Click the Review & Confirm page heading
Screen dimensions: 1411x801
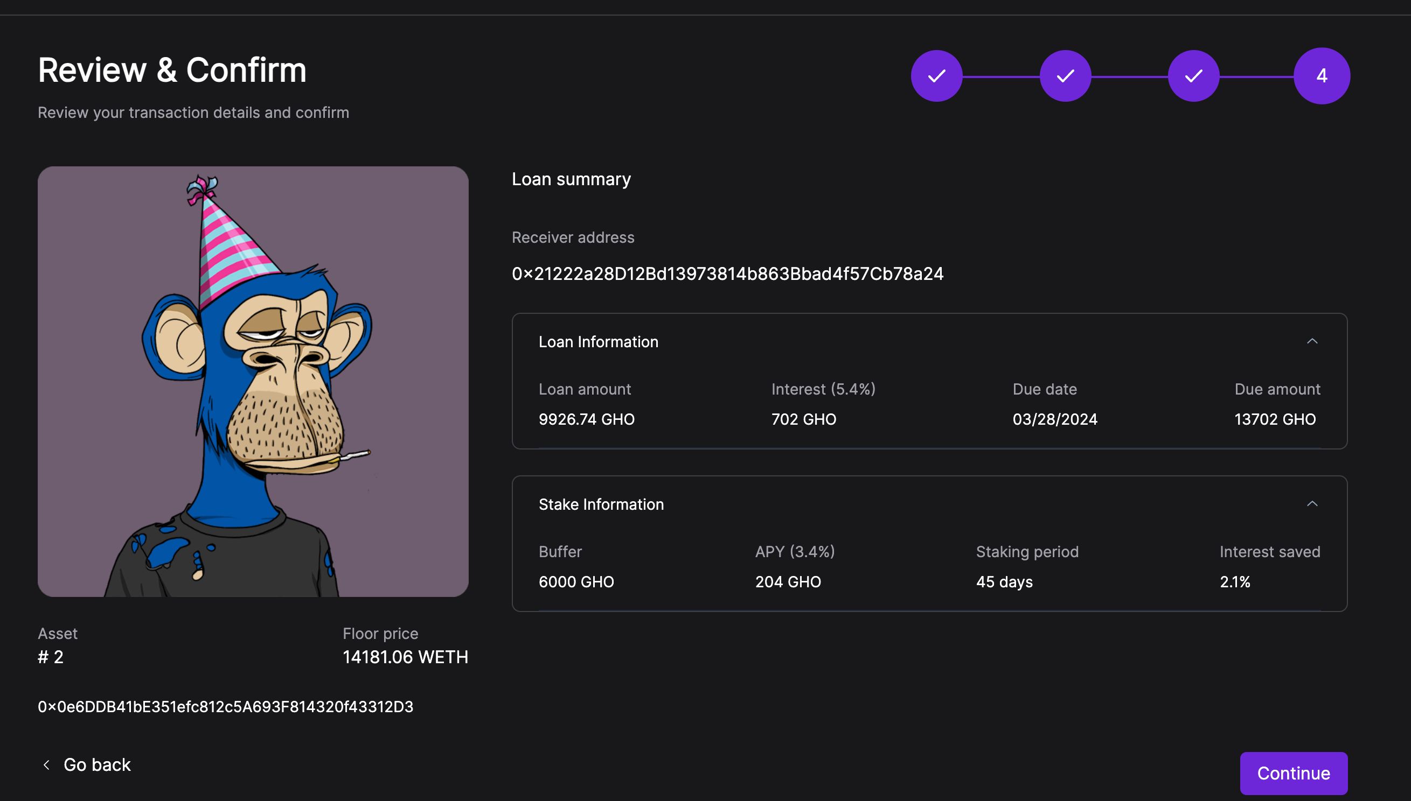point(172,71)
